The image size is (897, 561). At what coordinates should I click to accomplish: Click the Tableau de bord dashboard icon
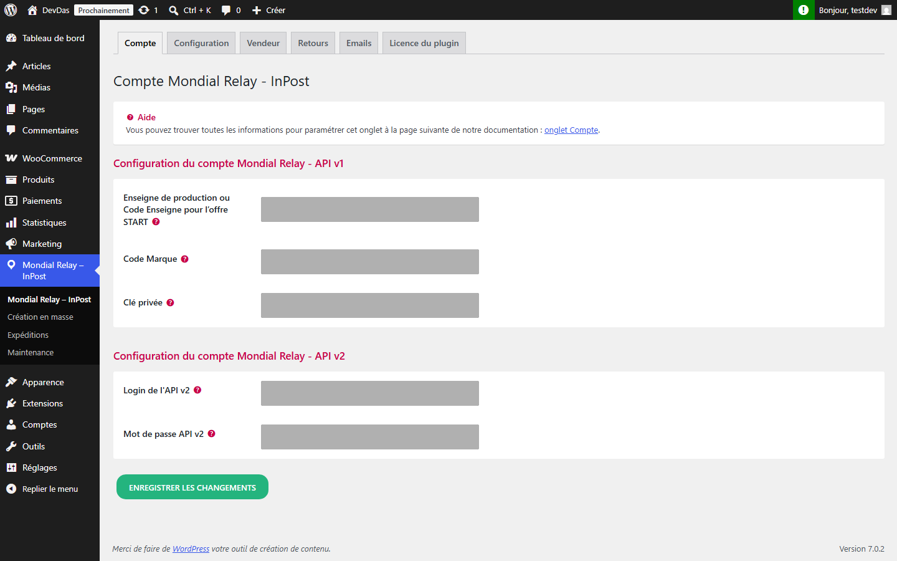(11, 38)
